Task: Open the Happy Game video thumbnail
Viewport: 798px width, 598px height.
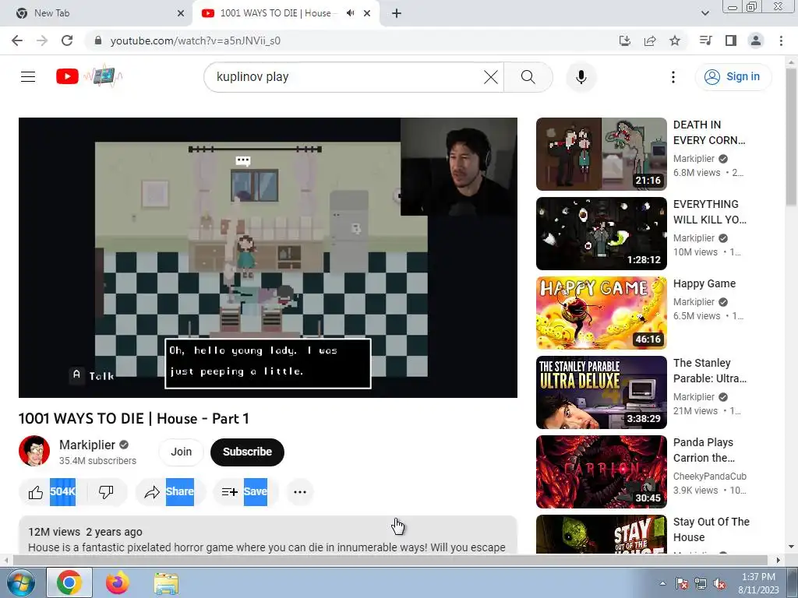Action: (x=601, y=313)
